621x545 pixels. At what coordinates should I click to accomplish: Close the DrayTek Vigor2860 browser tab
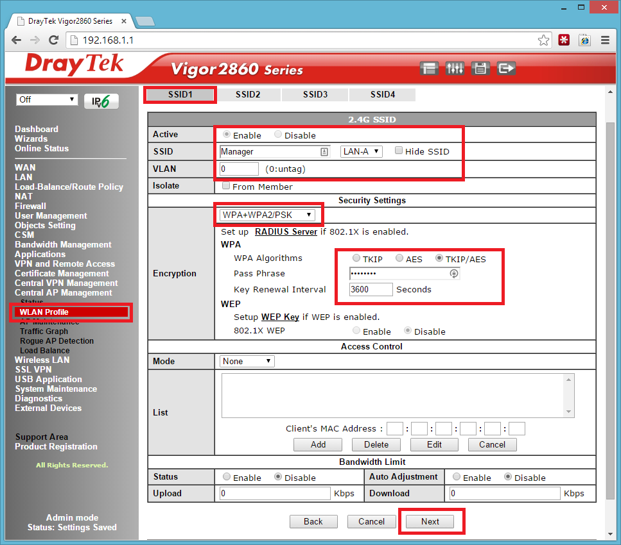point(123,21)
